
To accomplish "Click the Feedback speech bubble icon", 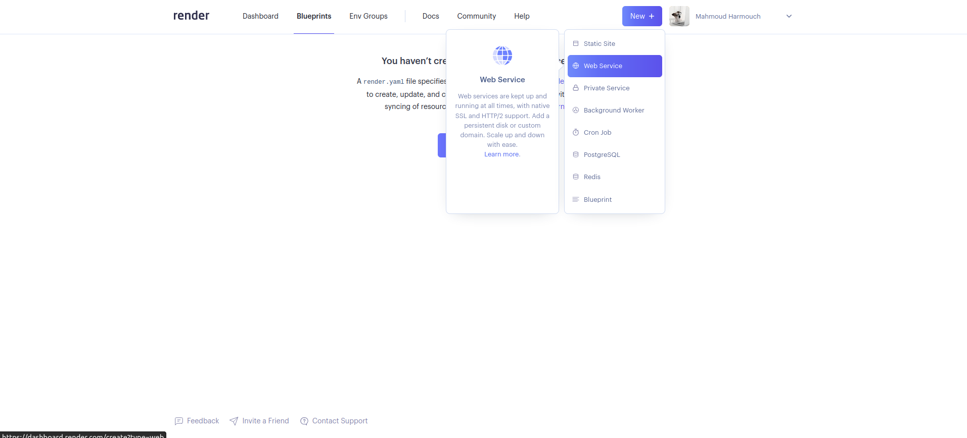I will coord(178,421).
